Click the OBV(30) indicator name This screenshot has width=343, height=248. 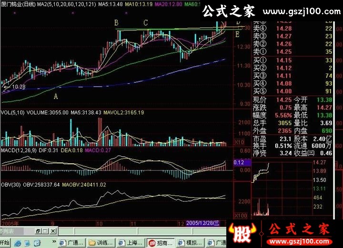click(10, 185)
